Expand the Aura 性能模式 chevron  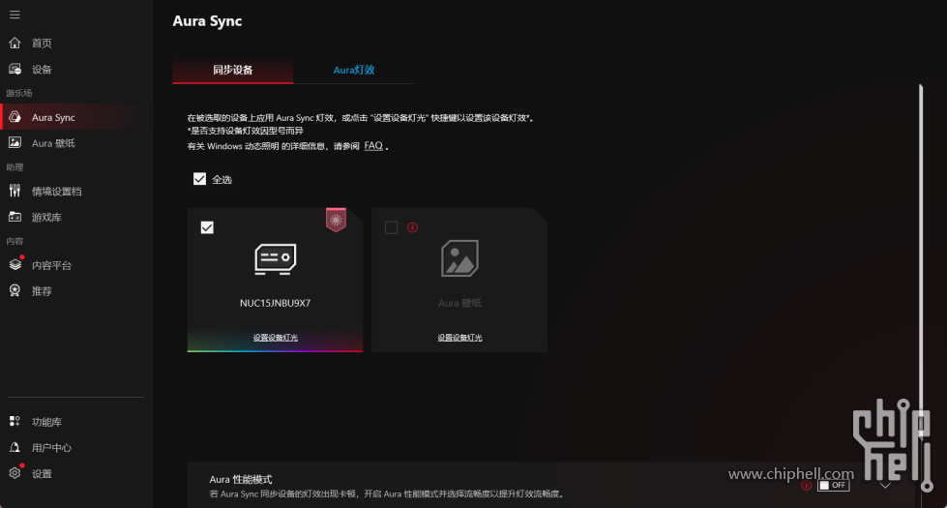(885, 485)
